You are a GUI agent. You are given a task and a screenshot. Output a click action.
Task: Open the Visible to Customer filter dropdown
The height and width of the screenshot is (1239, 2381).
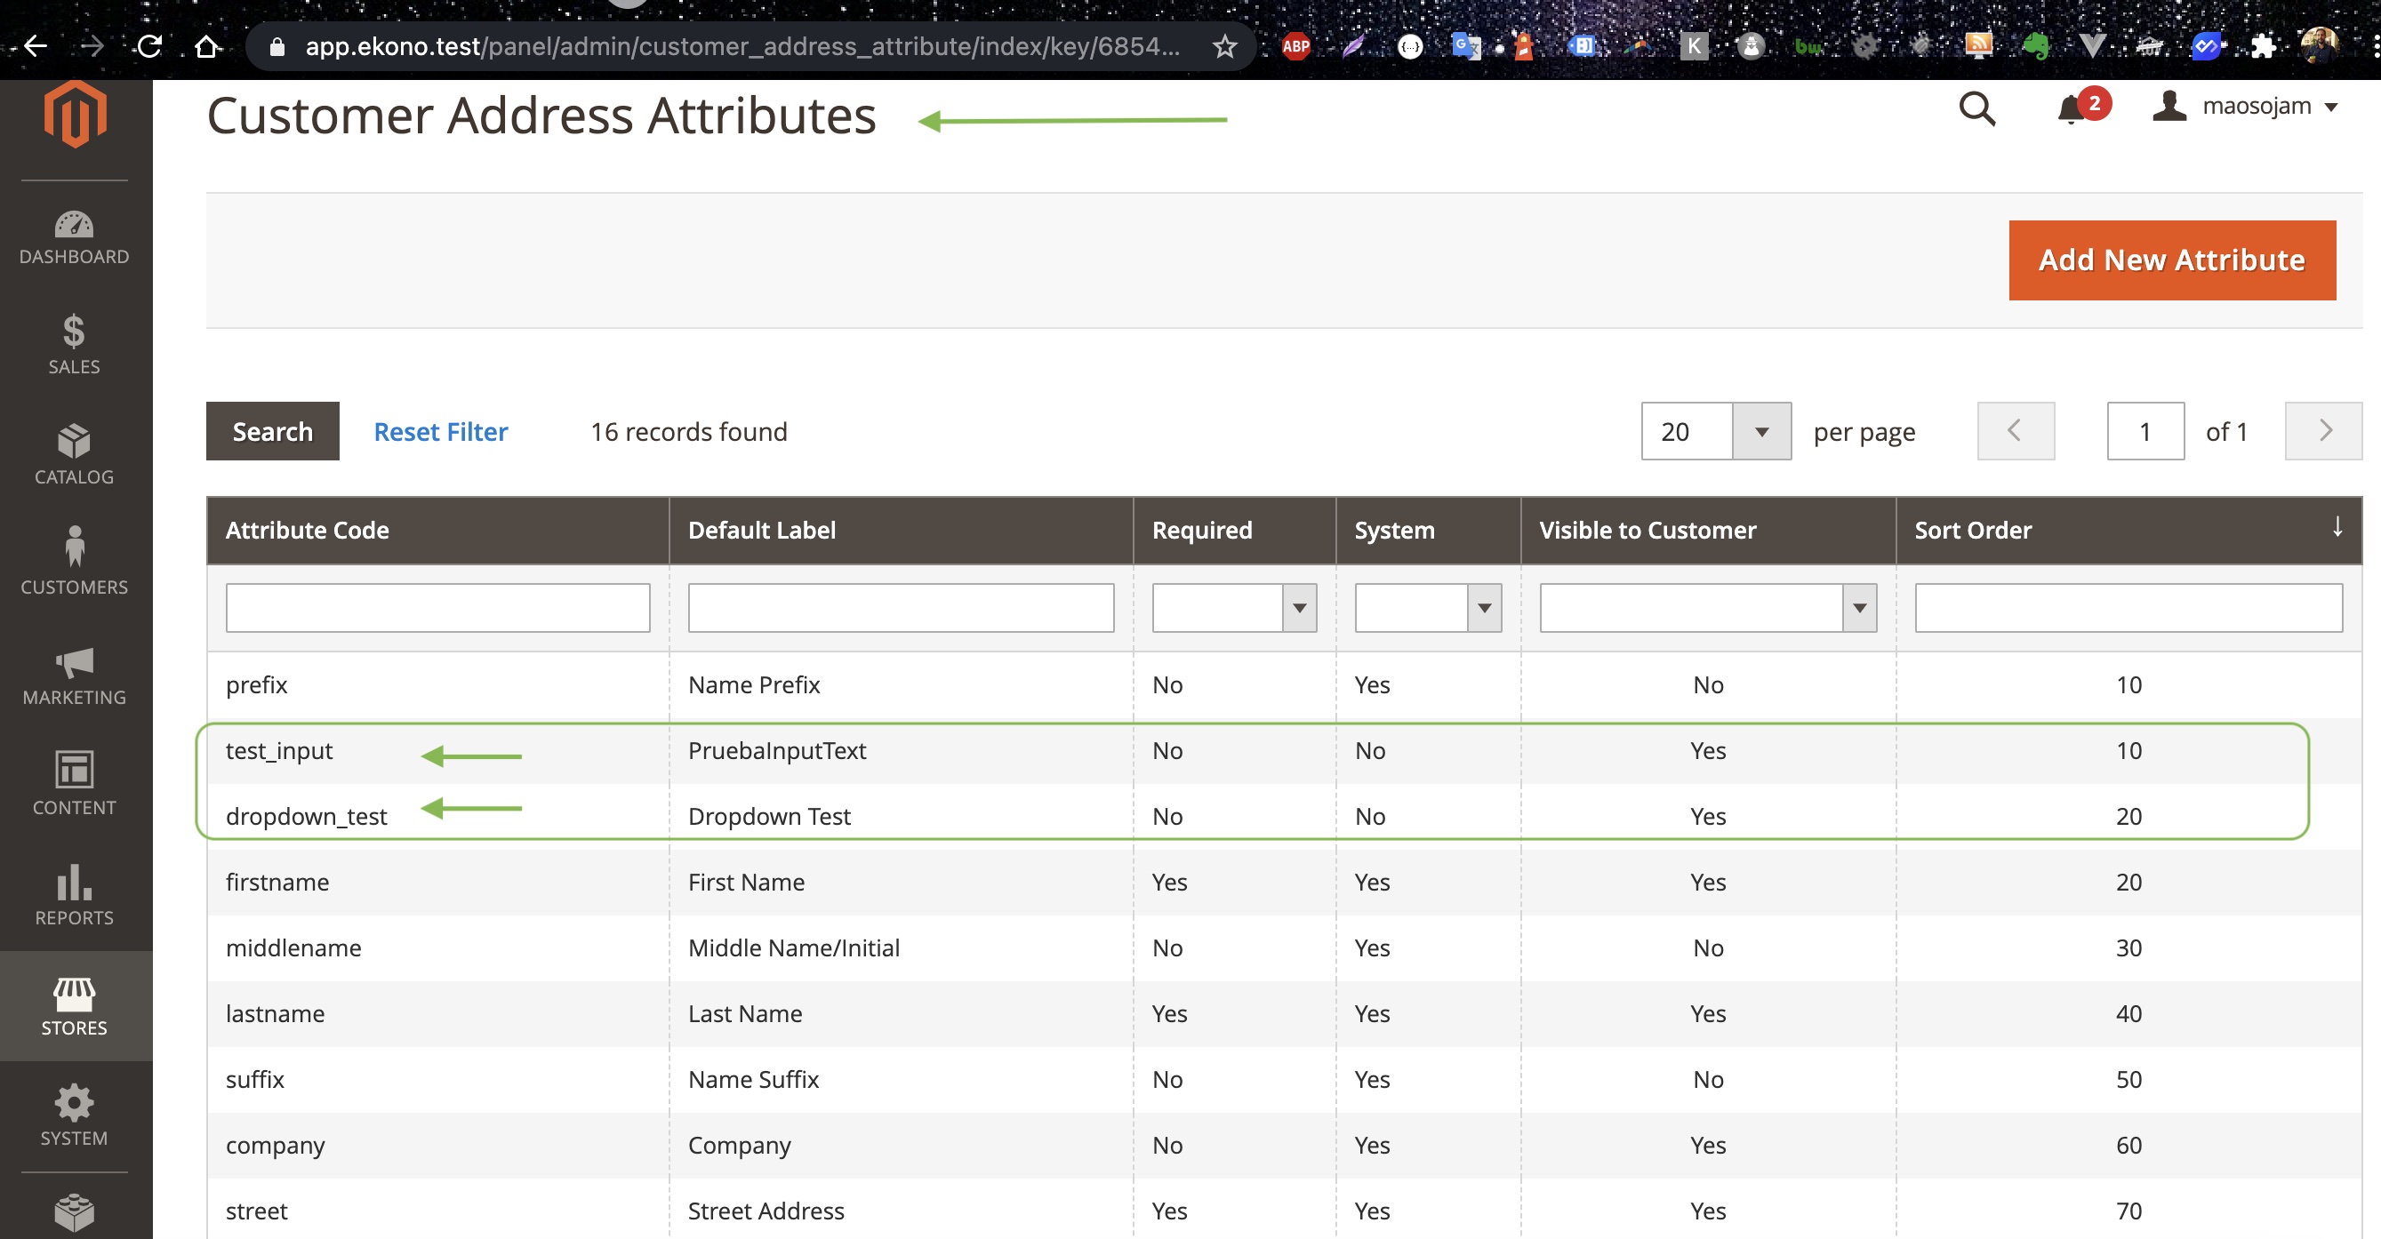coord(1859,608)
